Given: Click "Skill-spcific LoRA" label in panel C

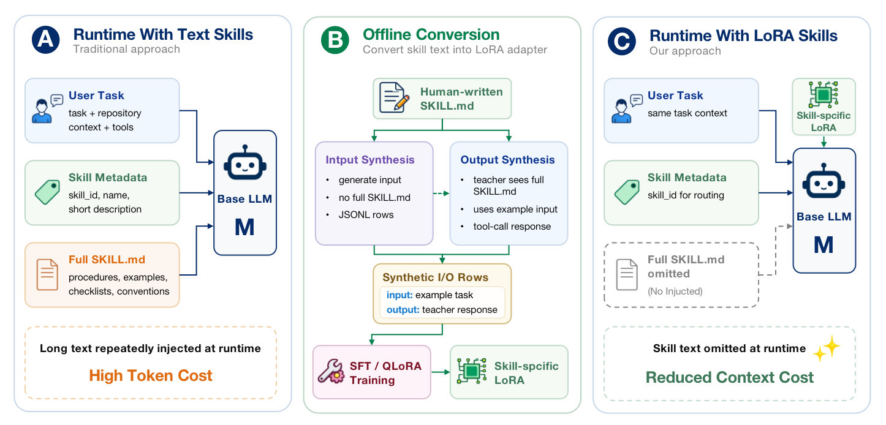Looking at the screenshot, I should (824, 122).
